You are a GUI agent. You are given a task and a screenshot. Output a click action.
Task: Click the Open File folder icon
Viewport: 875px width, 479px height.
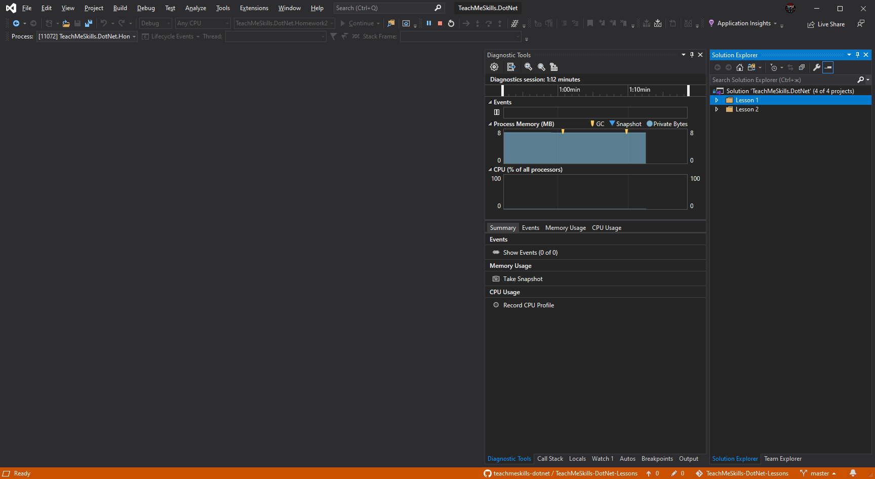click(66, 23)
